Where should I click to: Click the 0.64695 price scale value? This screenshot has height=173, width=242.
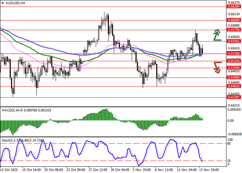[x=234, y=82]
